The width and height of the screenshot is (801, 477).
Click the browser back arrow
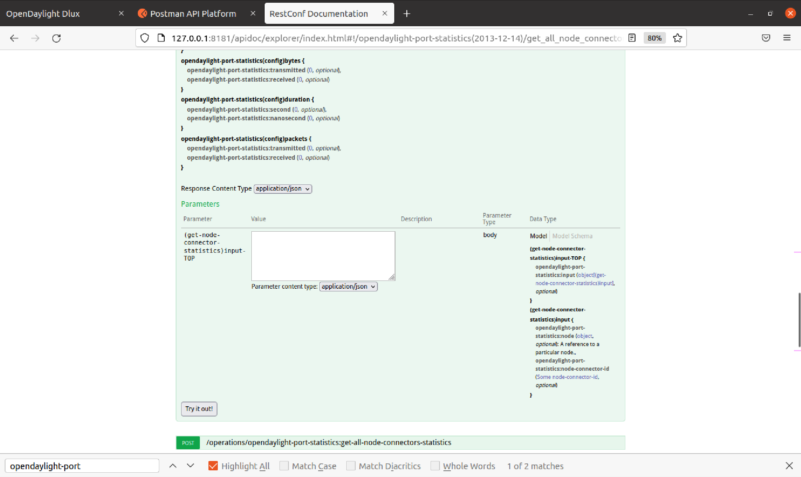point(14,38)
